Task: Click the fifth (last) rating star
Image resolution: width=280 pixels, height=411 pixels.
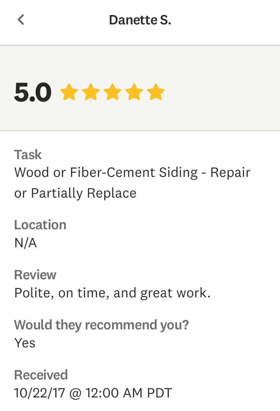Action: [156, 92]
